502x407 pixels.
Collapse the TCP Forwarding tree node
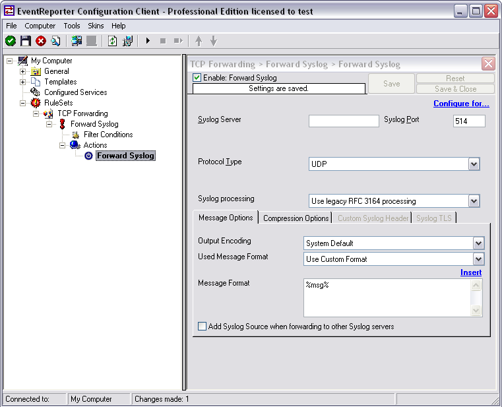point(36,113)
